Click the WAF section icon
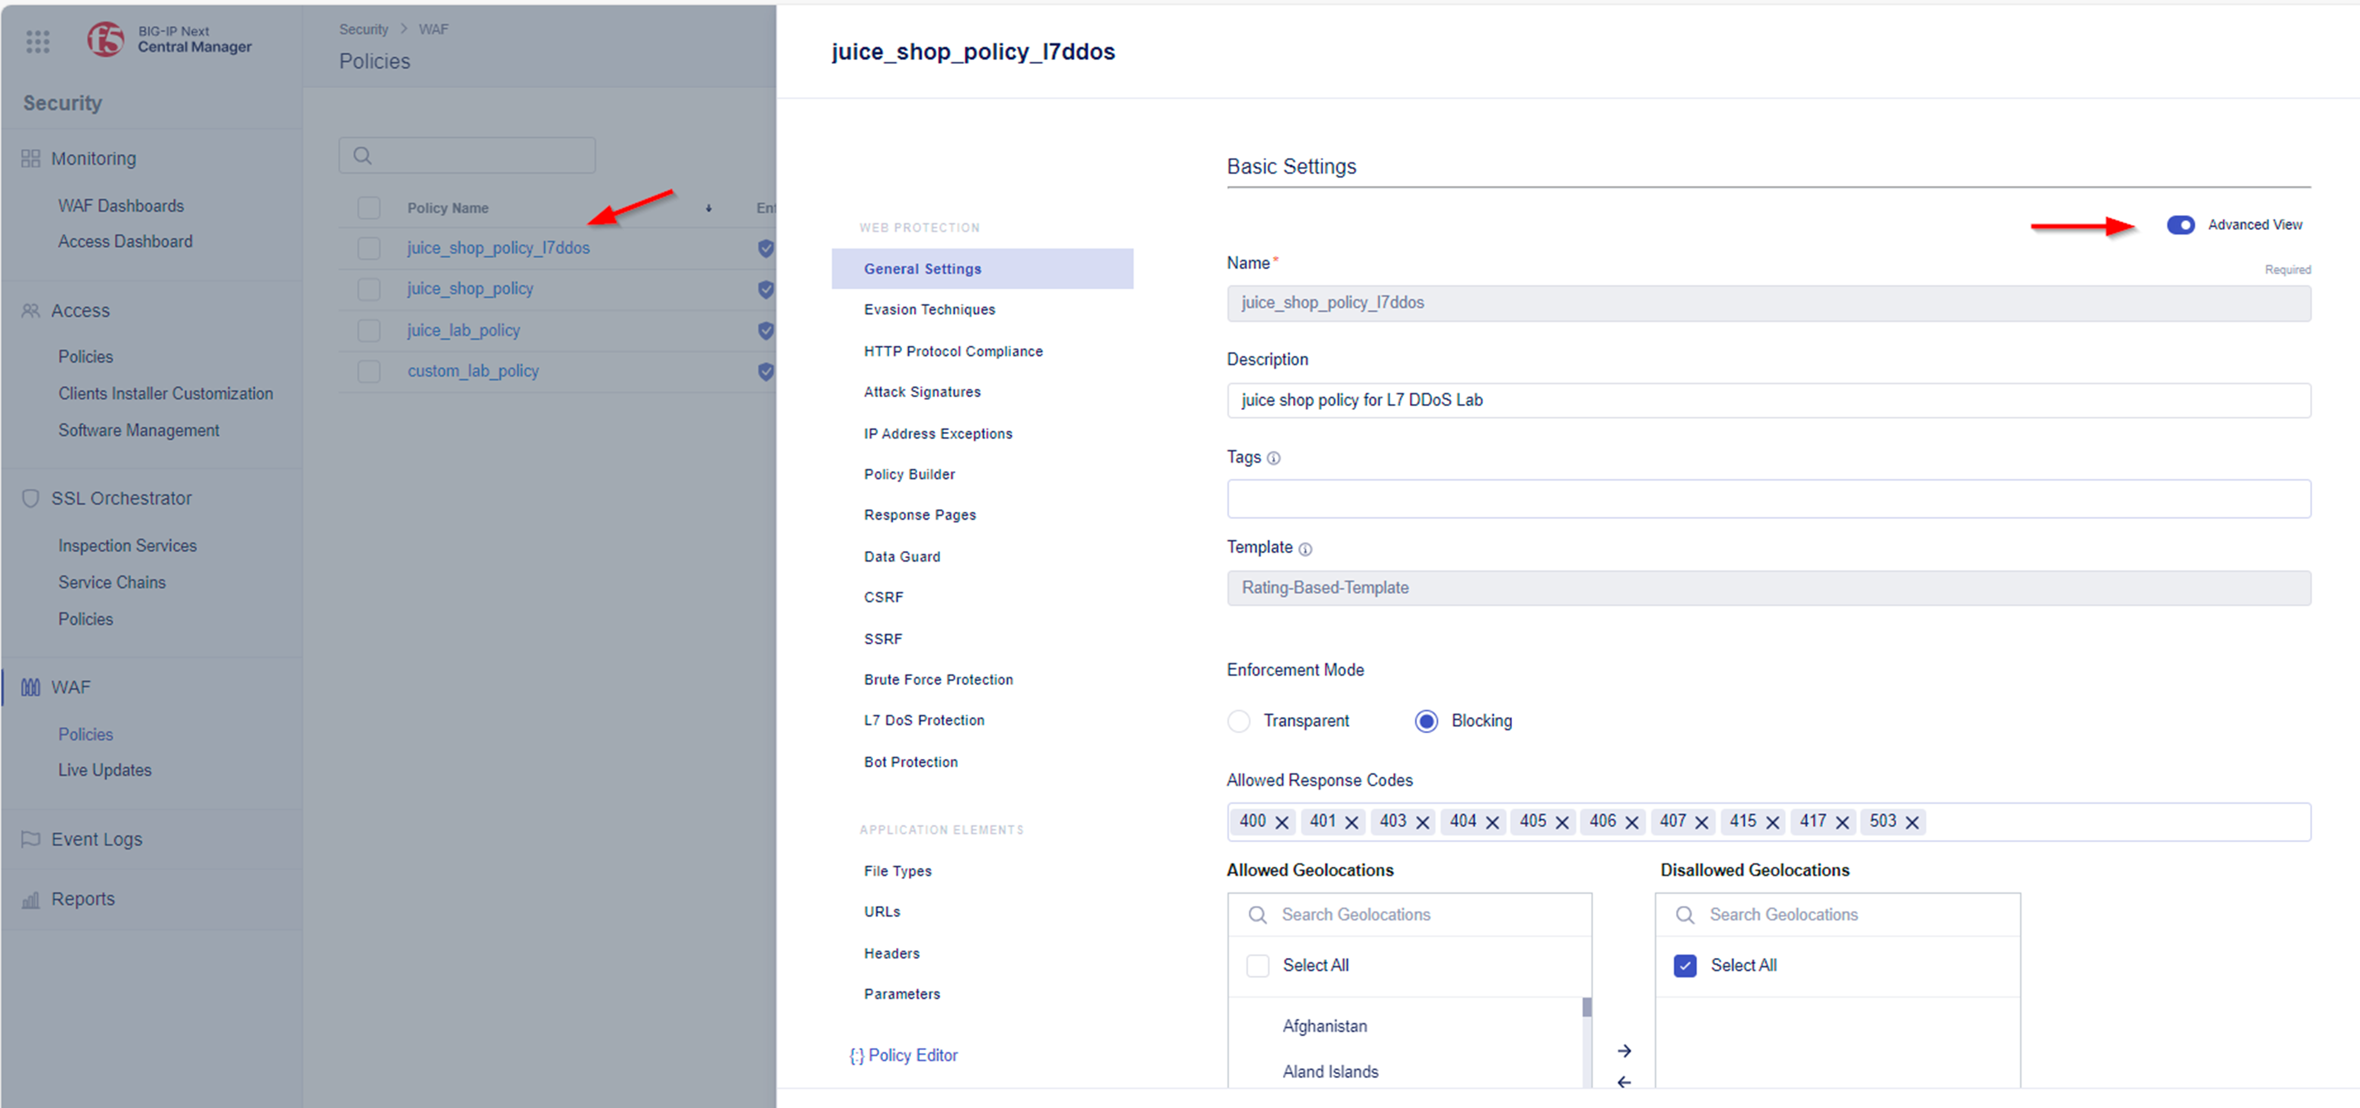Screen dimensions: 2360x1108 30,687
